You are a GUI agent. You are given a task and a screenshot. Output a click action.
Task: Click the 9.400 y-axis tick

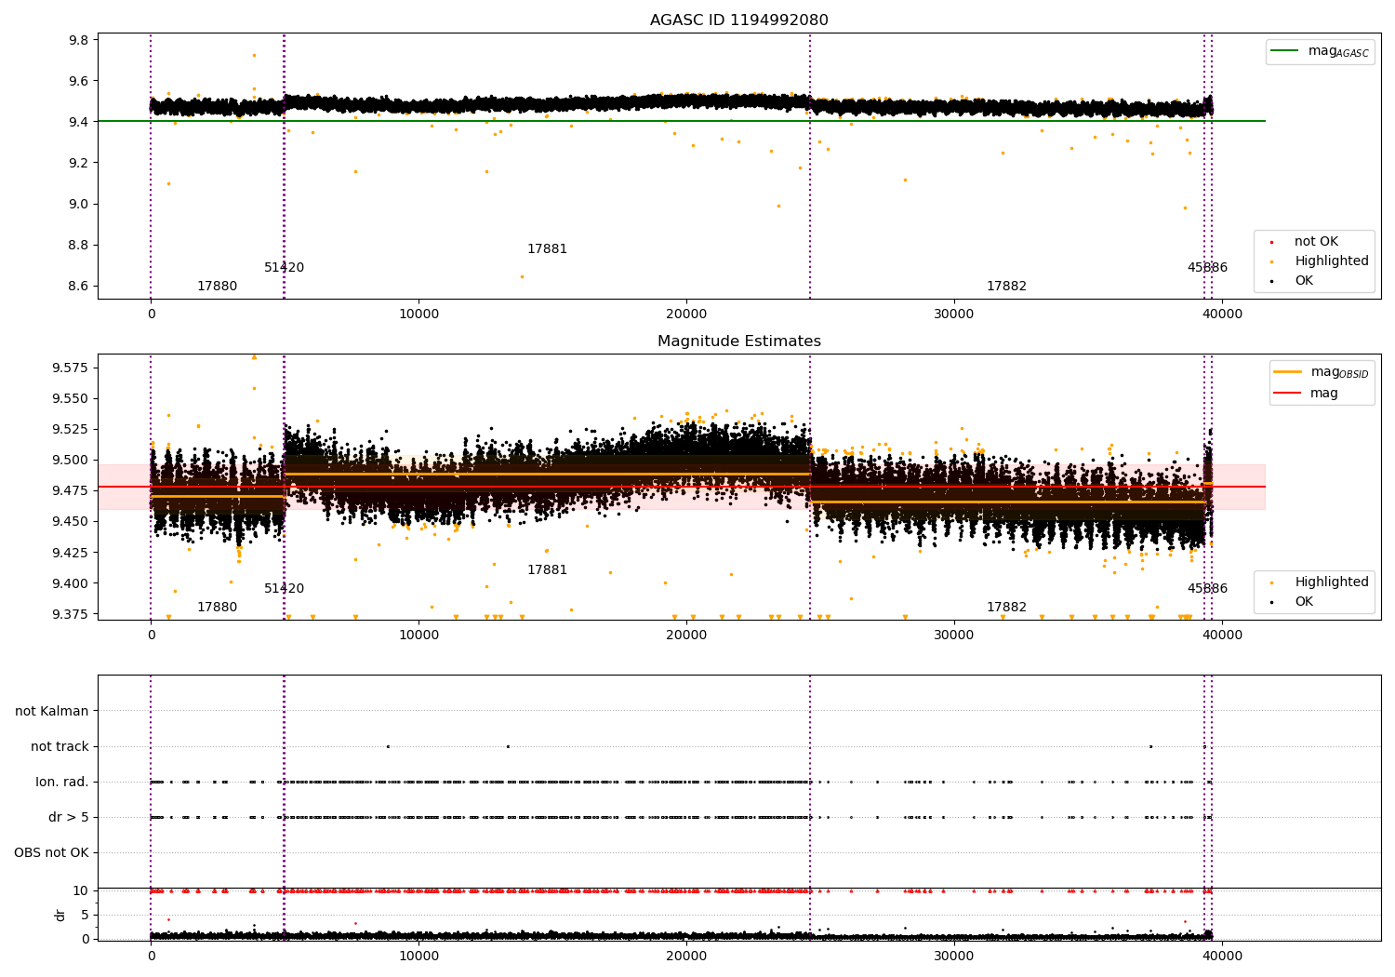(71, 583)
